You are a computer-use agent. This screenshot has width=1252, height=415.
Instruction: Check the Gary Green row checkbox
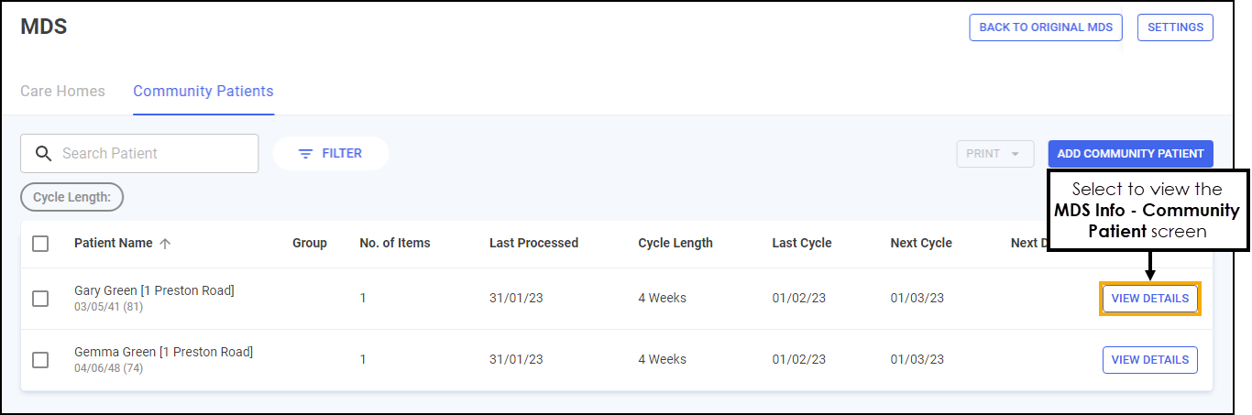point(40,299)
